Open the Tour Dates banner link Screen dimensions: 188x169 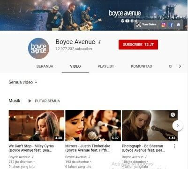click(x=146, y=24)
